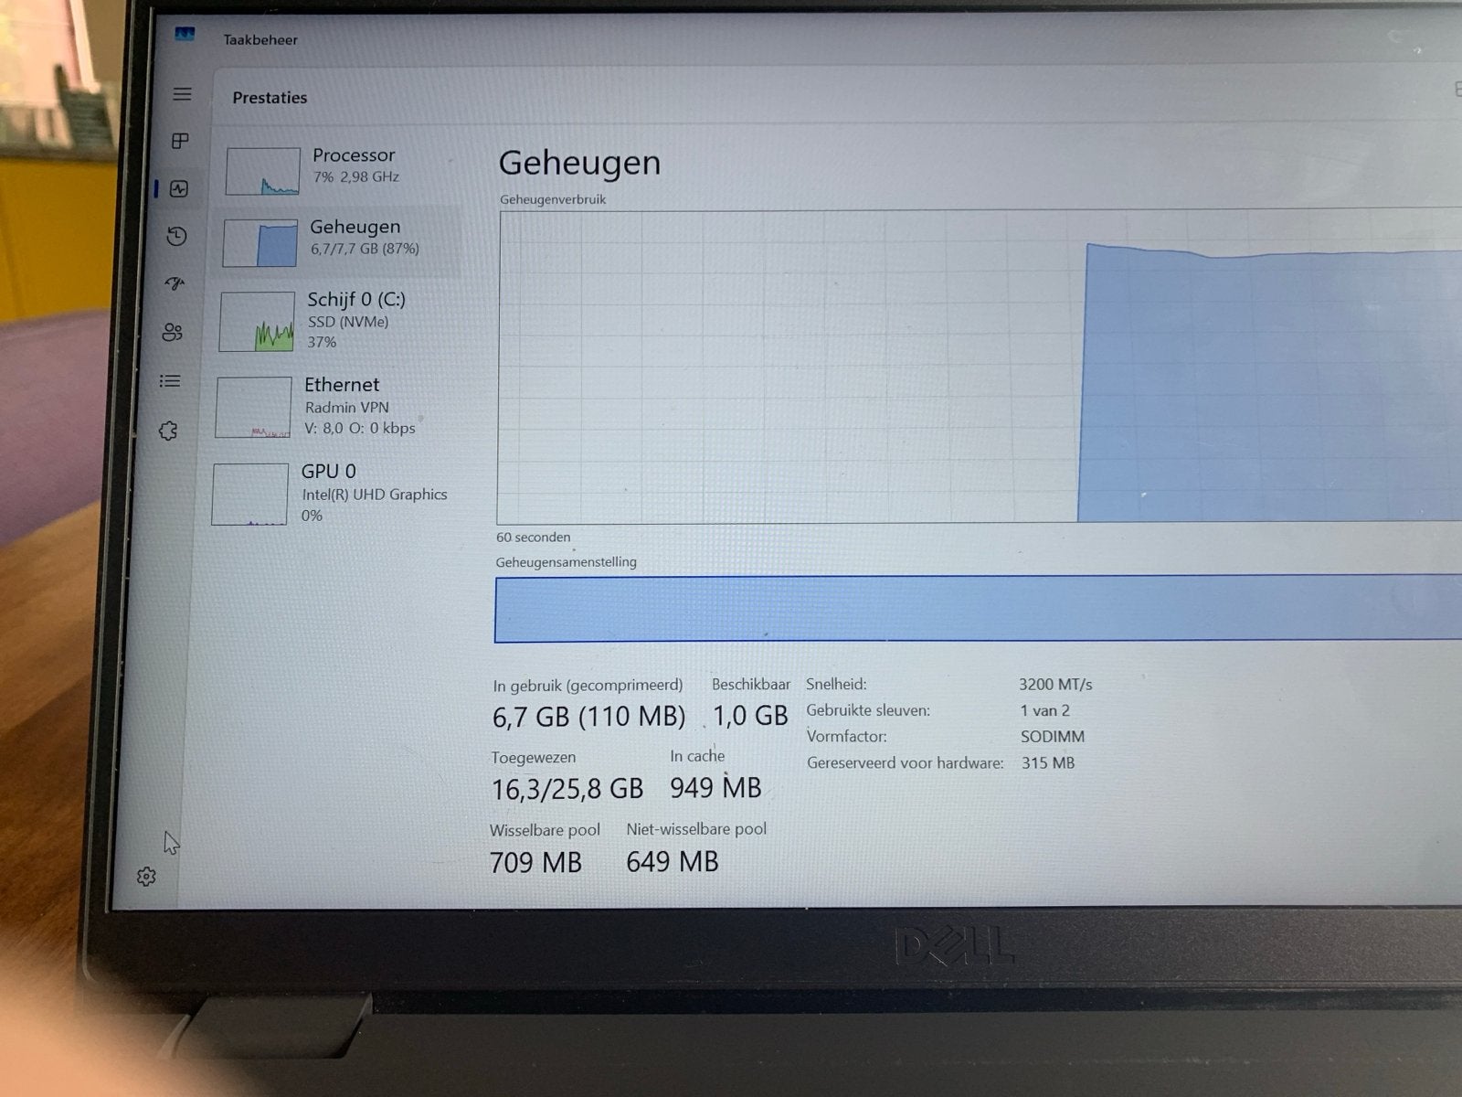Click the '3200 MT/s' Snelheid value
Screen dimensions: 1462x1097
1055,685
